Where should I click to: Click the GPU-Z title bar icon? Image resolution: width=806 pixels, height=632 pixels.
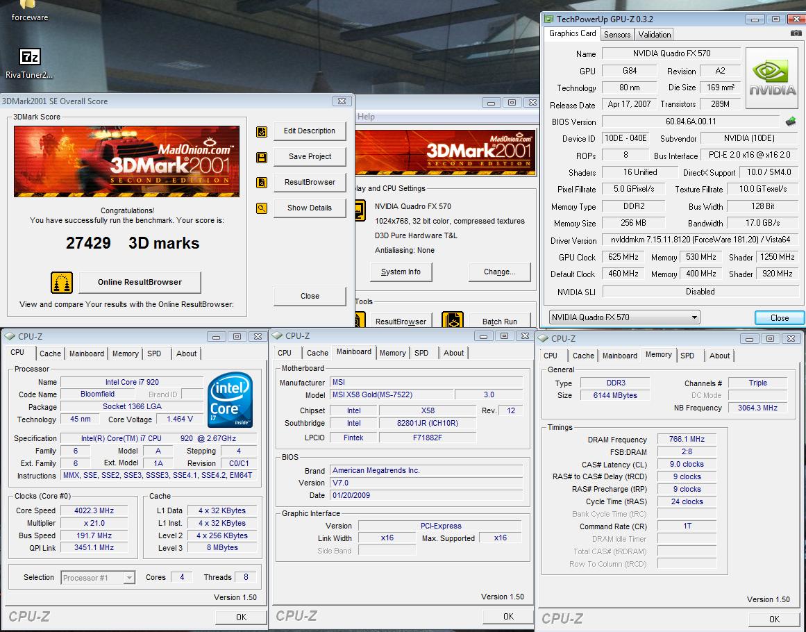[549, 19]
